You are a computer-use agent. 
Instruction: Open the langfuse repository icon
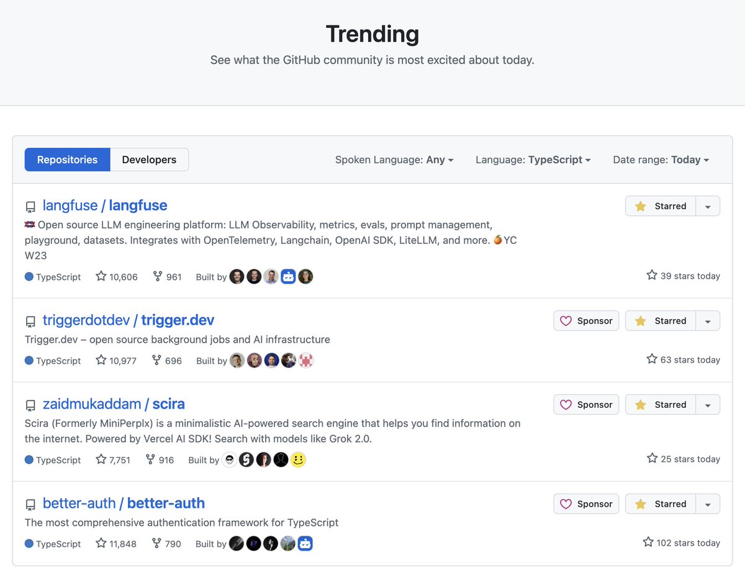coord(30,207)
